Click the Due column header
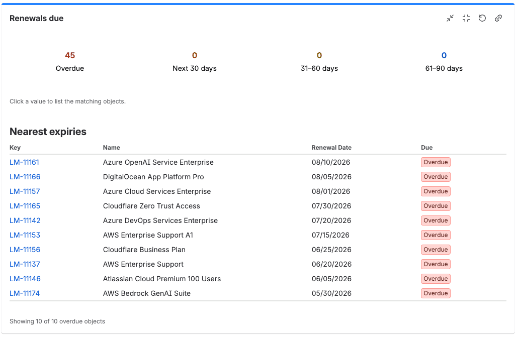This screenshot has height=337, width=516. [x=427, y=148]
